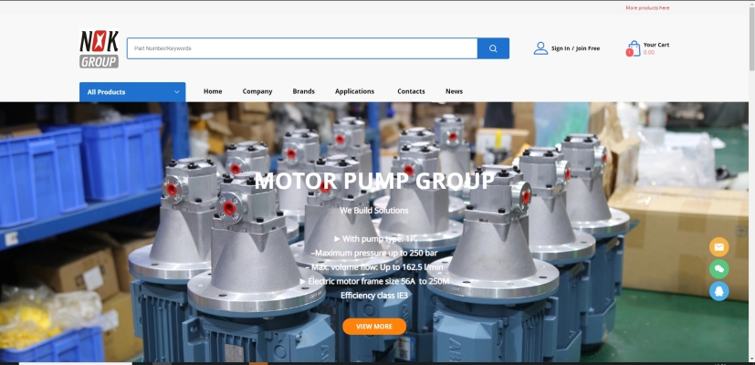Open the Brands menu item
Screen dimensions: 755x365
(303, 91)
